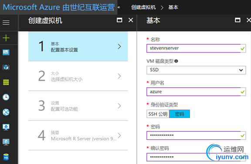Image resolution: width=251 pixels, height=164 pixels.
Task: Open step 2 大小 选择虚拟机大小
Action: (78, 76)
